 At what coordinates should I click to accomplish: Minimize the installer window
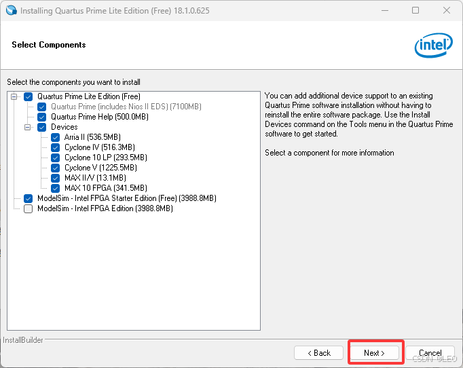pyautogui.click(x=385, y=10)
